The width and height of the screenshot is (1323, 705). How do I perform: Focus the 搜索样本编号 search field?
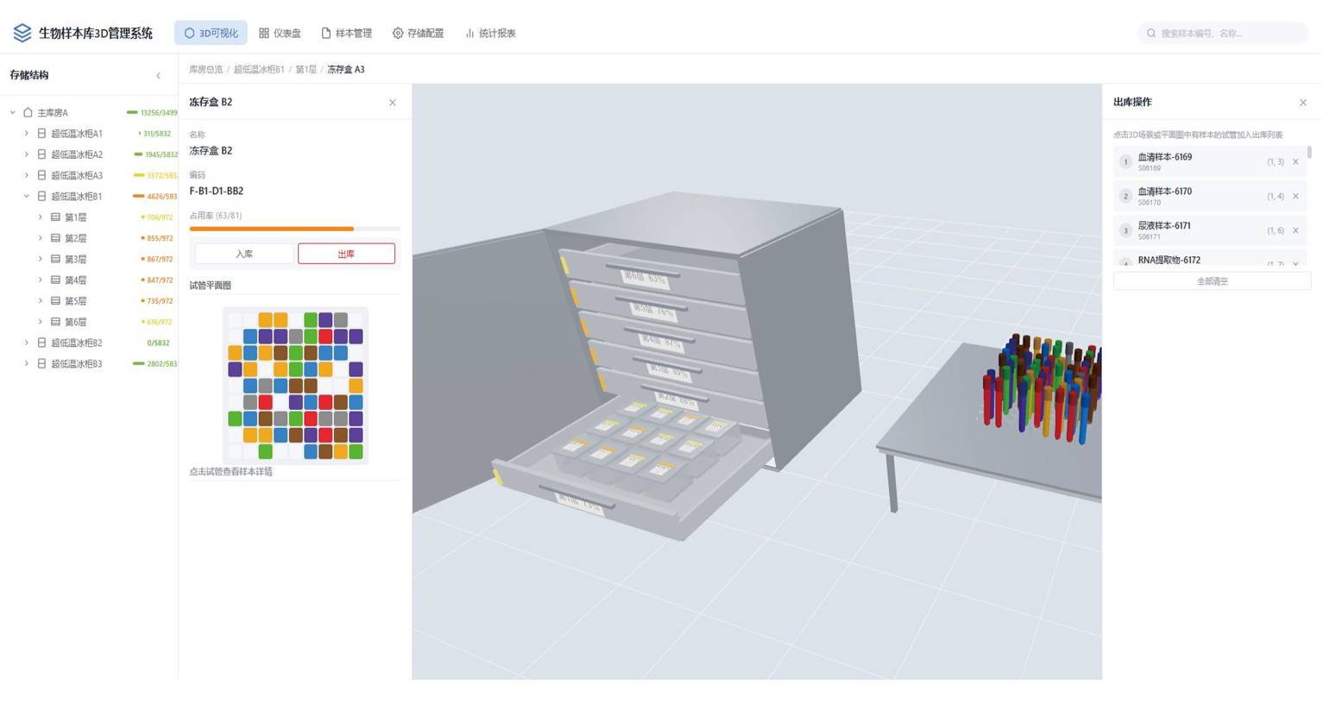tap(1223, 34)
